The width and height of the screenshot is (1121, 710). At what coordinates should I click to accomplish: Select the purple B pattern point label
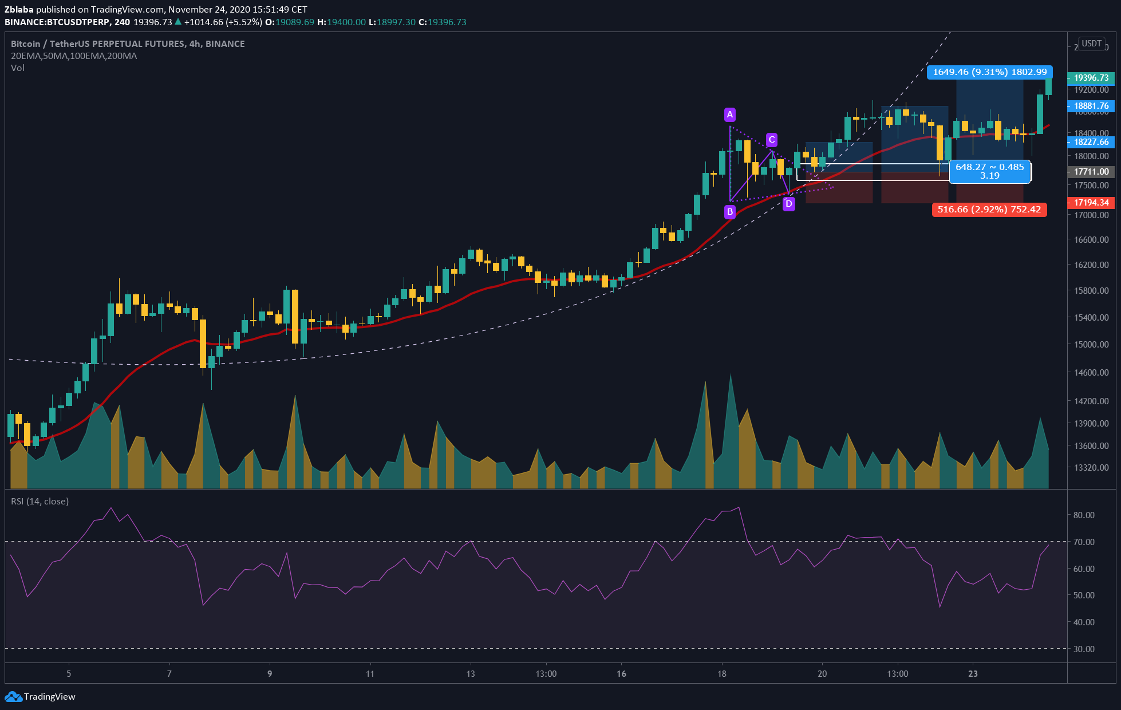[x=730, y=212]
